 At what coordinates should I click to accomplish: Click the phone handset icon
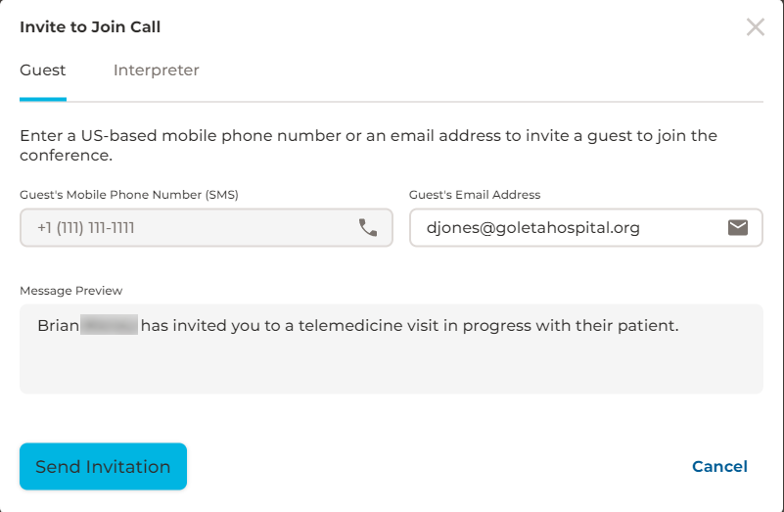[368, 228]
